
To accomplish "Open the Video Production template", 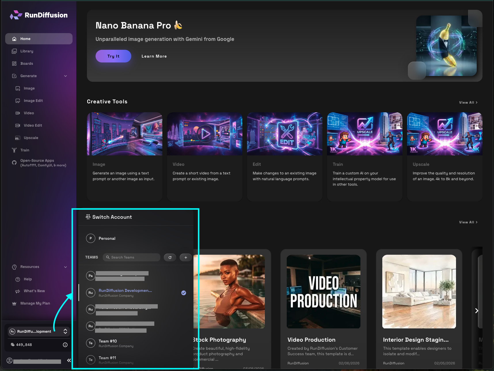I will (x=324, y=309).
